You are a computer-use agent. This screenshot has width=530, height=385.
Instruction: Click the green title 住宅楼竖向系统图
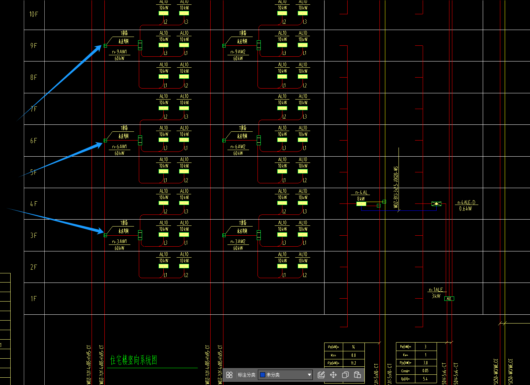134,360
